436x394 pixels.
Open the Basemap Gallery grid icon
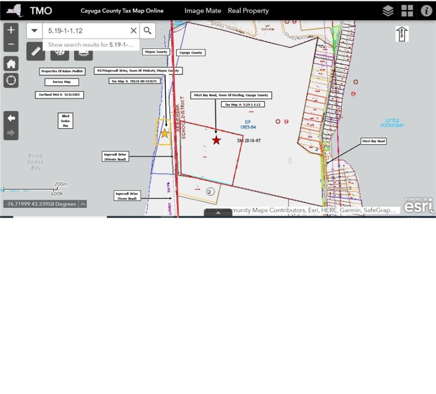[407, 11]
